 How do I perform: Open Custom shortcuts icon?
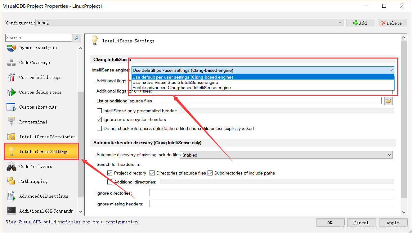point(11,107)
